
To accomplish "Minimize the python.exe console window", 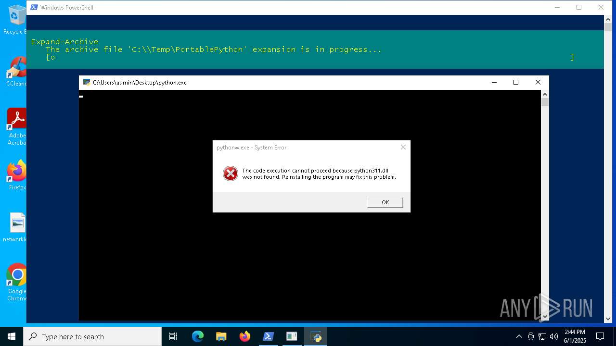I will coord(494,82).
